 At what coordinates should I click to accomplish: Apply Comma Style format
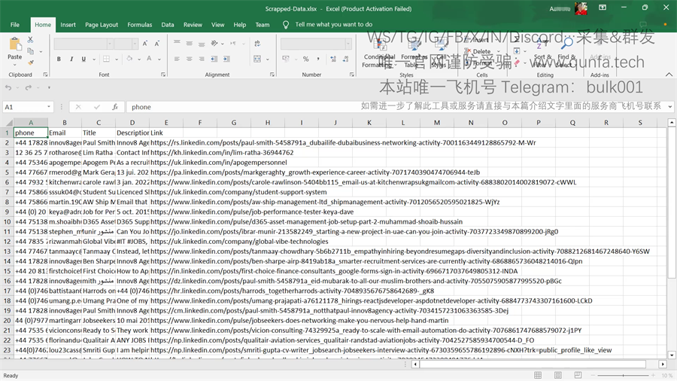pos(318,59)
